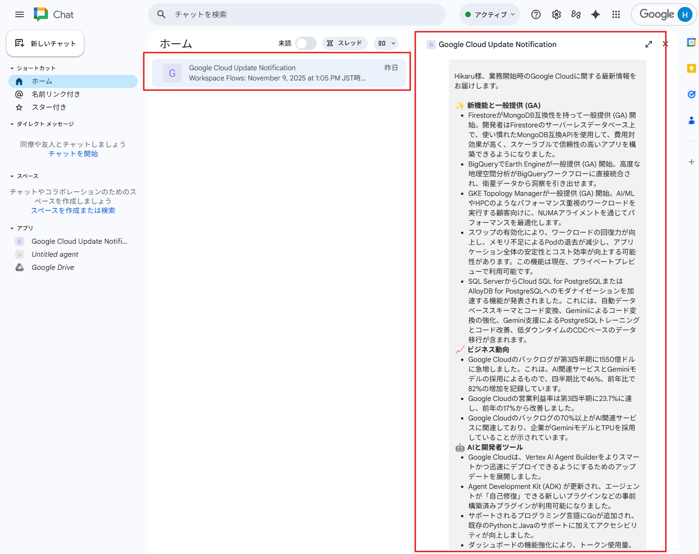Open the main menu hamburger icon
Screen dimensions: 699x554
[x=20, y=14]
